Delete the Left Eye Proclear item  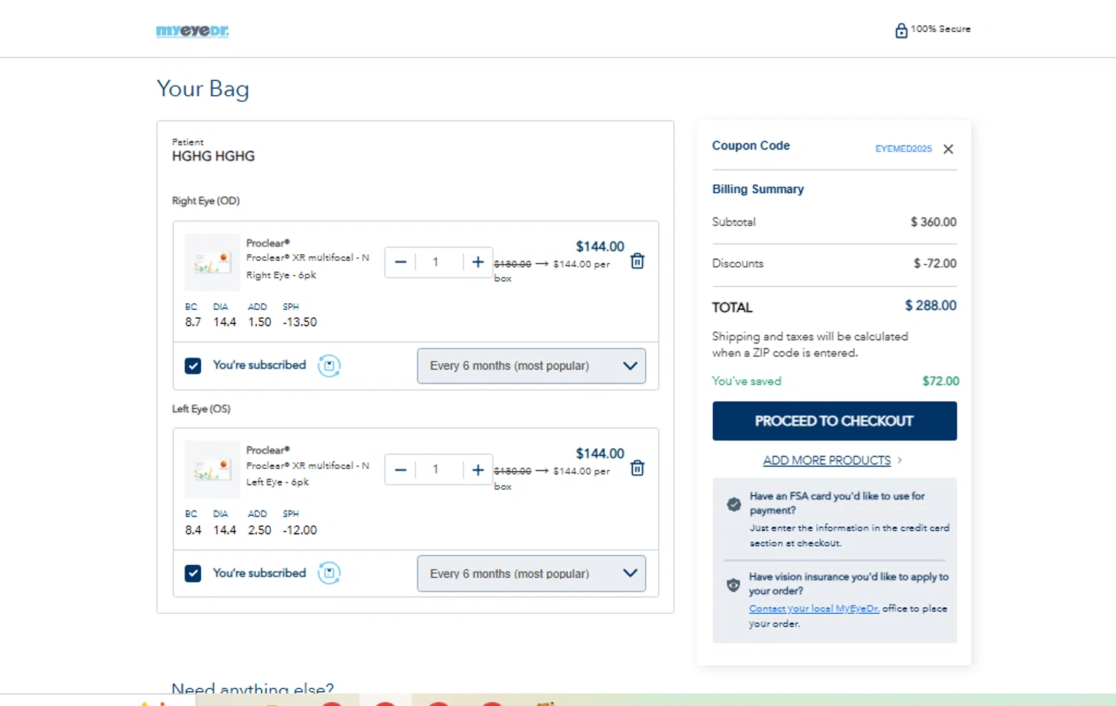click(x=638, y=468)
